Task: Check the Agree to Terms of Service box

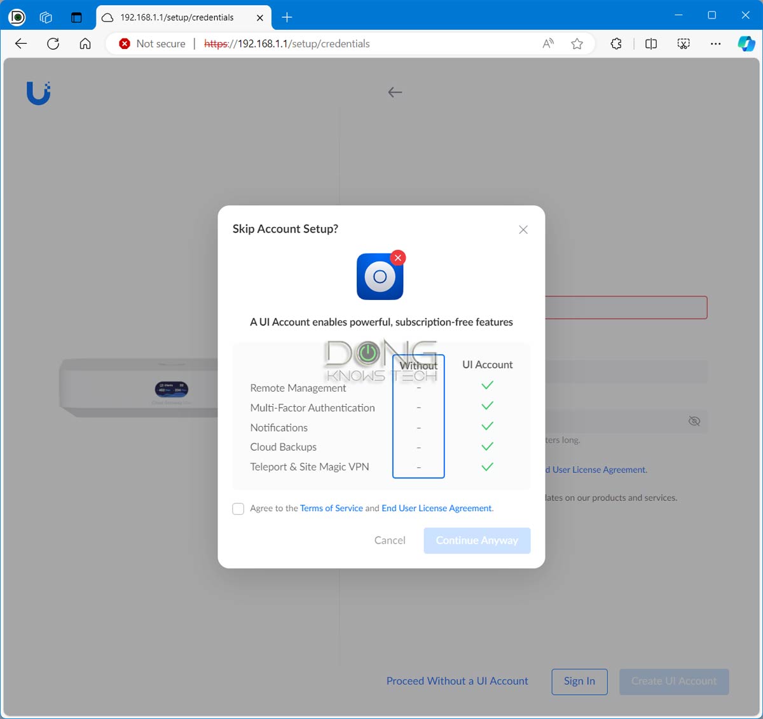Action: (238, 509)
